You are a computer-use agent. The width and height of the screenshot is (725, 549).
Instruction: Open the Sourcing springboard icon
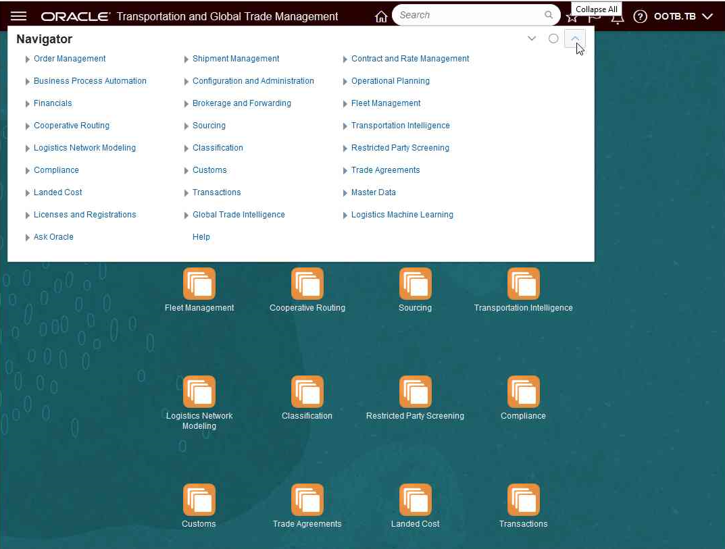coord(416,284)
